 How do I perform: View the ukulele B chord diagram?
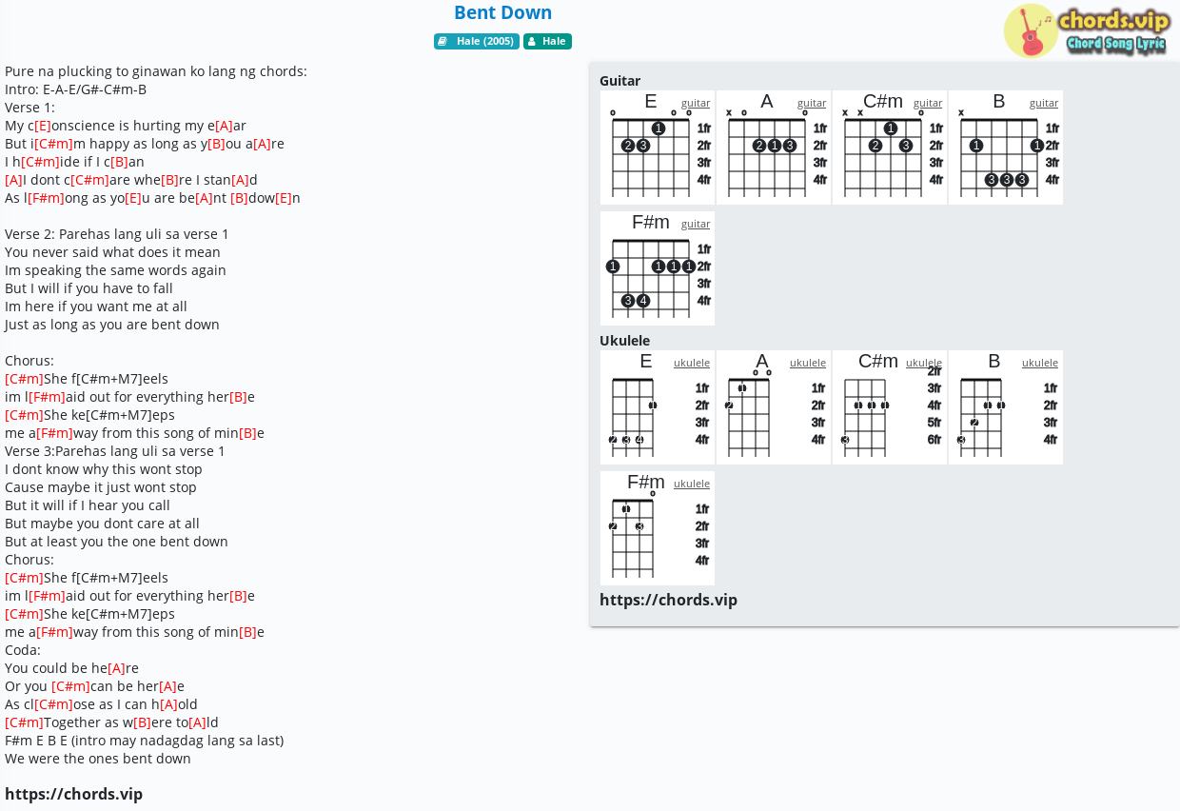[x=1006, y=407]
